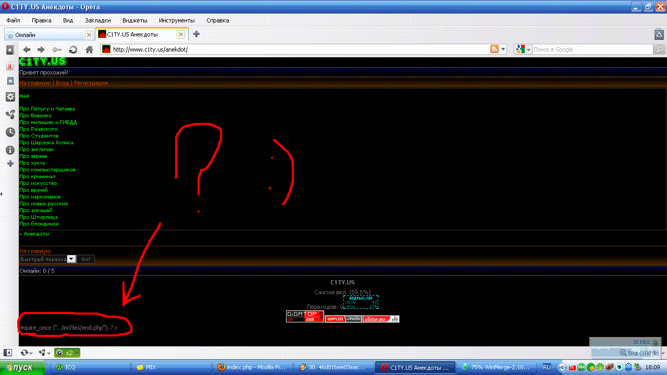Go back to the previous page
This screenshot has width=667, height=375.
pyautogui.click(x=27, y=49)
